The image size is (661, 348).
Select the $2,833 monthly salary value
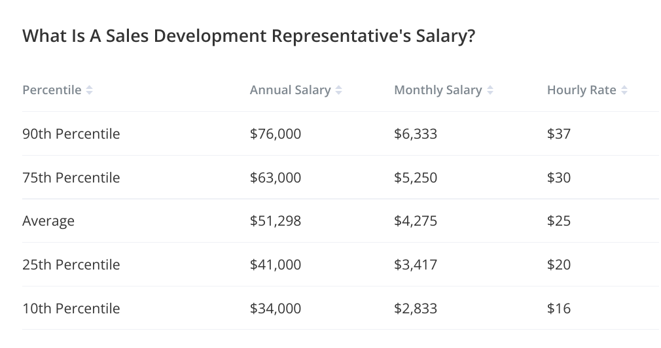pyautogui.click(x=416, y=309)
